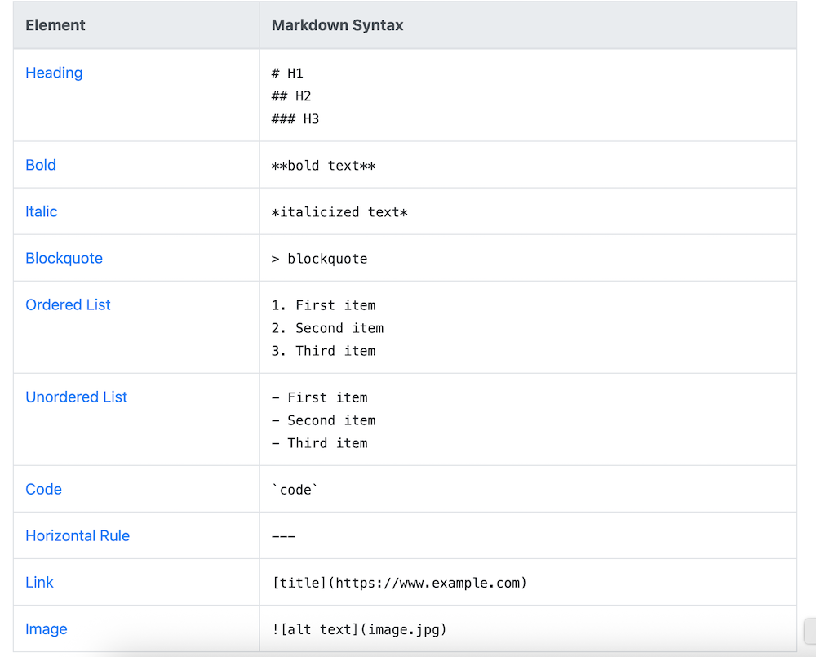Open the Ordered List link
The height and width of the screenshot is (657, 816).
pos(68,304)
